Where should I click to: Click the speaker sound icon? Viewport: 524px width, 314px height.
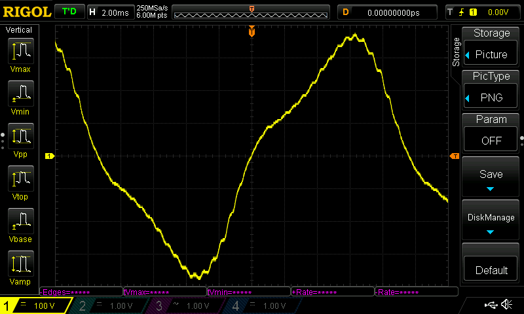pyautogui.click(x=507, y=304)
